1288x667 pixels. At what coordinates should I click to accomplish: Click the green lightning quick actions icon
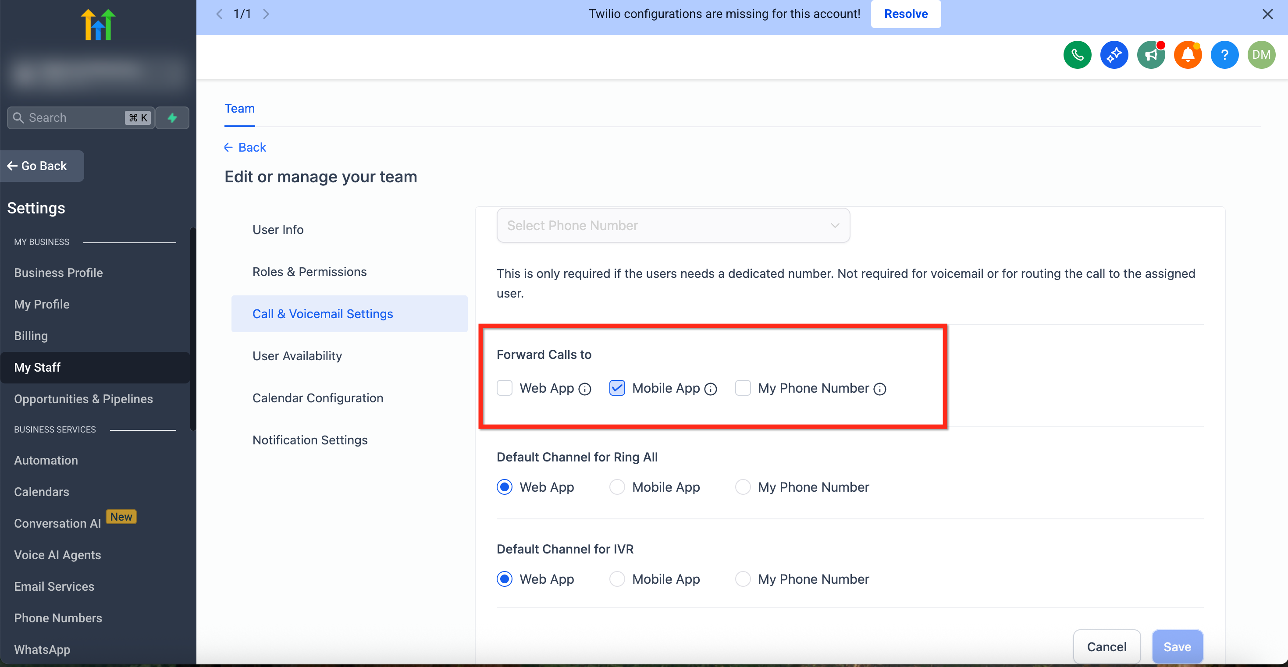click(172, 117)
